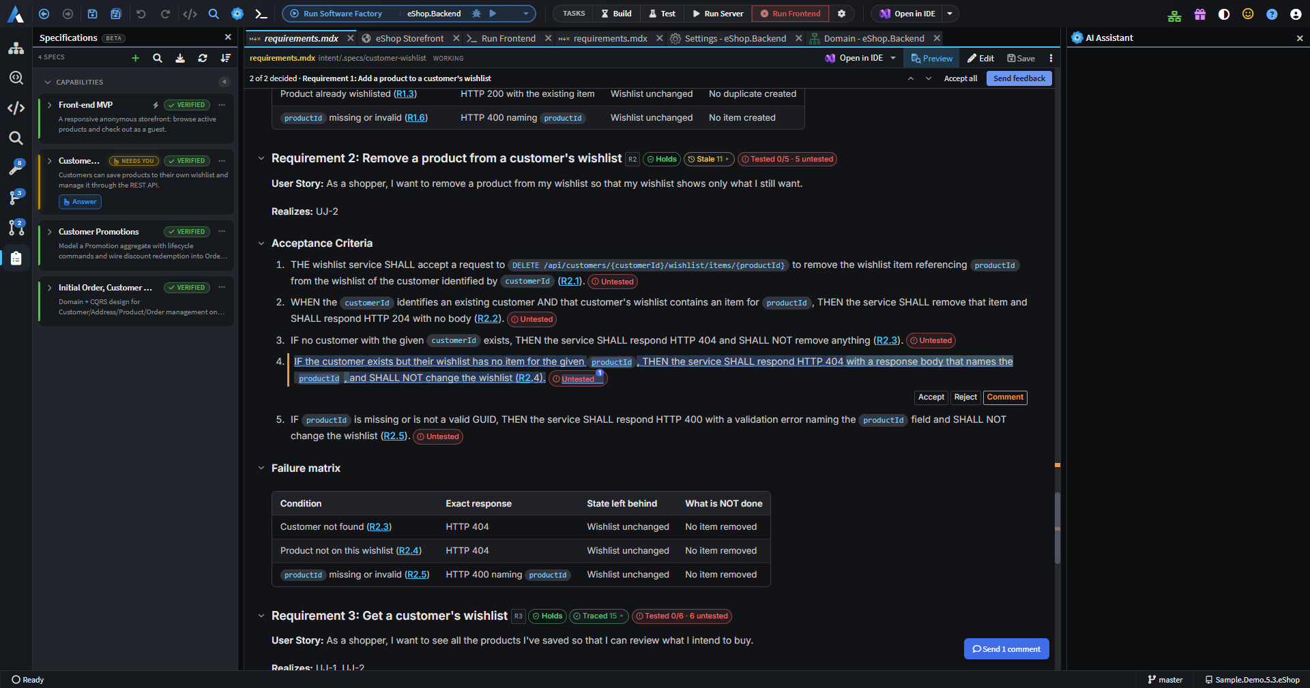Open the run configuration dropdown arrow

click(x=526, y=14)
